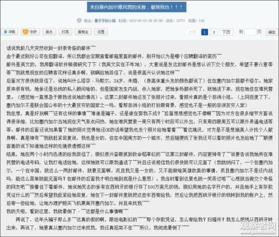The height and width of the screenshot is (237, 279).
Task: Click the blue thread title banner
Action: click(x=137, y=7)
